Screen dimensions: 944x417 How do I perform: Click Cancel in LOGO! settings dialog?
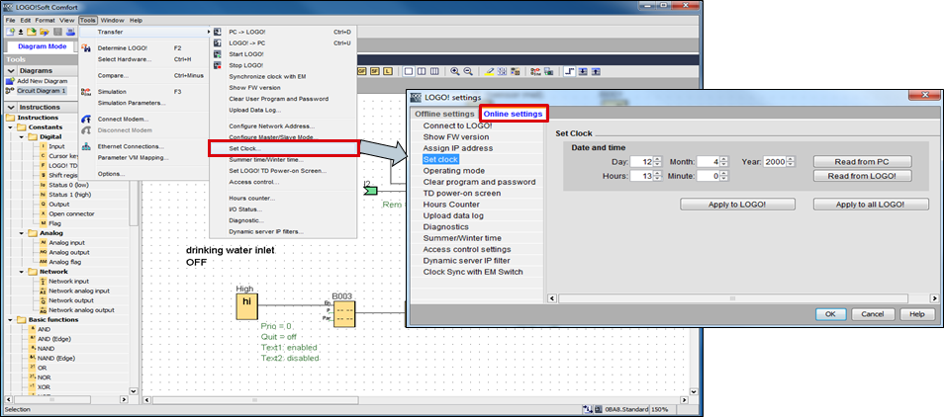click(x=873, y=314)
